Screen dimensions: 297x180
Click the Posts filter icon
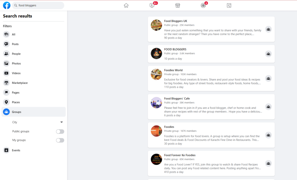(x=6, y=44)
